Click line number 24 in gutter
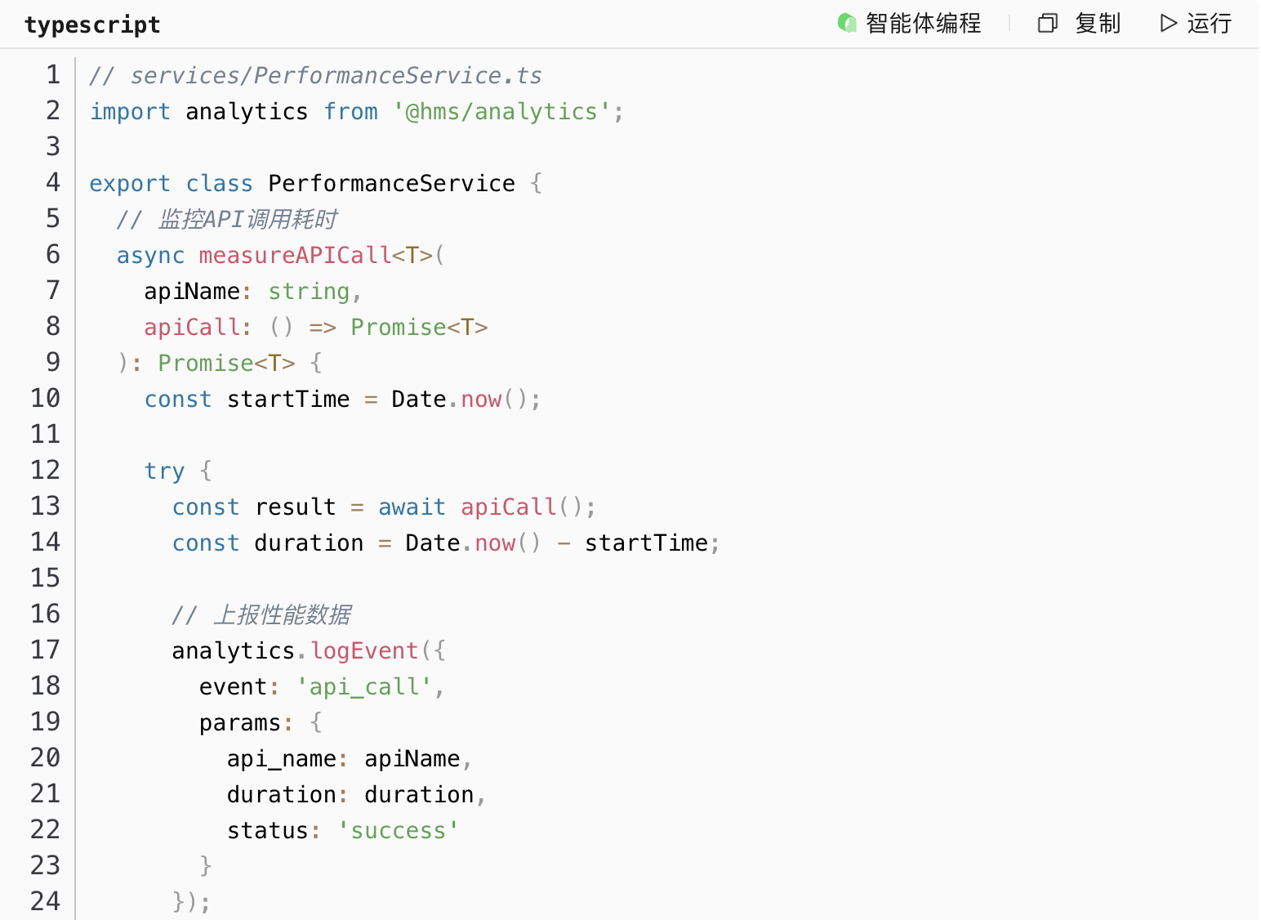Viewport: 1261px width, 920px height. [x=46, y=901]
